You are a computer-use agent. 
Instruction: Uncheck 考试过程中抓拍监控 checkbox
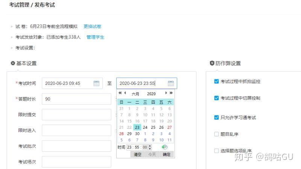[x=216, y=81]
